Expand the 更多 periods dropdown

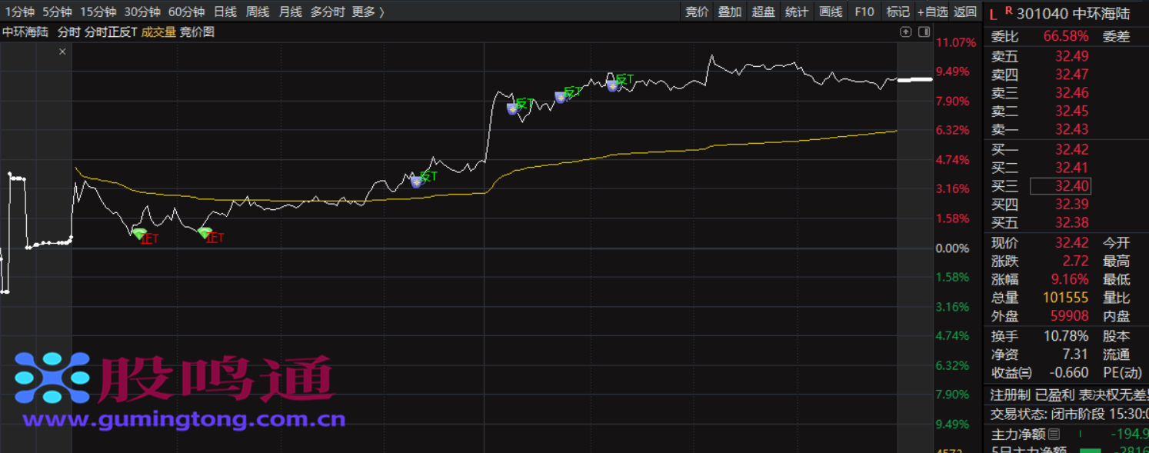click(368, 12)
